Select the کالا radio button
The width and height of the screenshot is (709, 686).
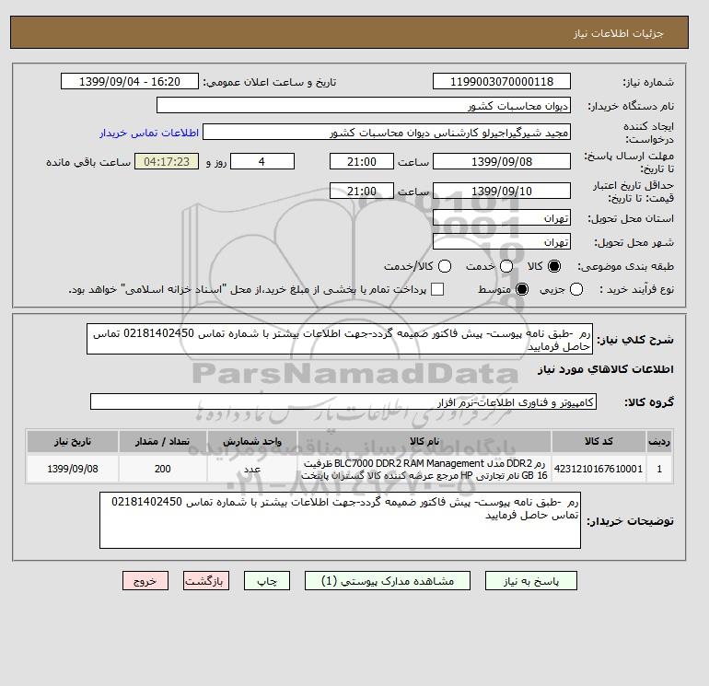[x=554, y=266]
